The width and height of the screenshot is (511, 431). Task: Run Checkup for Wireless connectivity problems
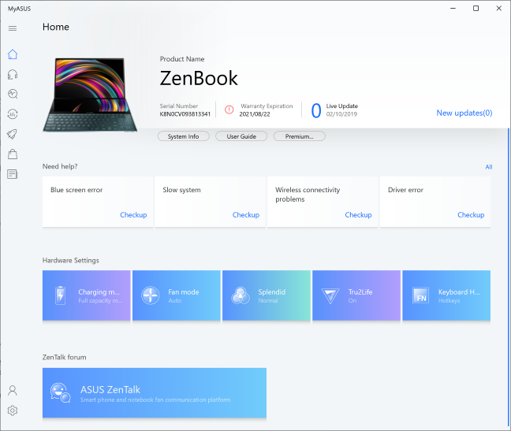pos(358,215)
